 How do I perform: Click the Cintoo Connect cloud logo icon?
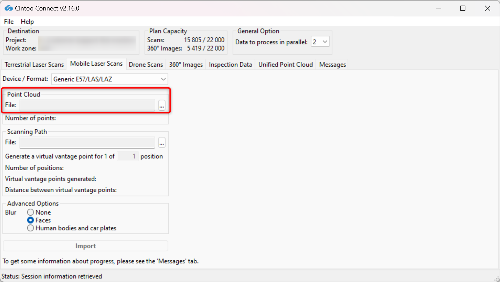coord(9,8)
